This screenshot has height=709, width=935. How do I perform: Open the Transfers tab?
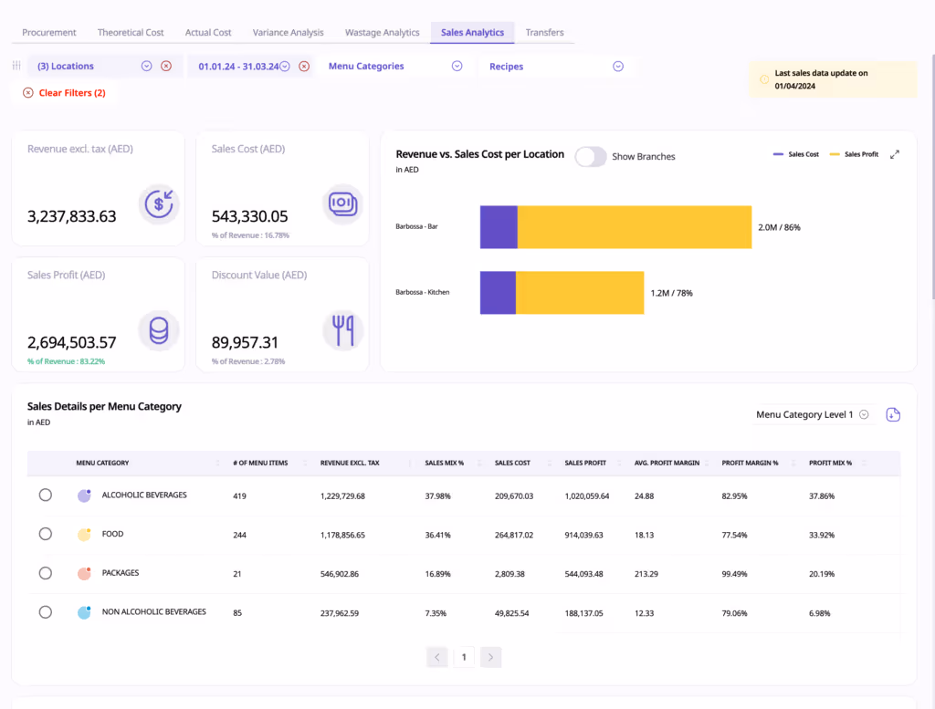544,32
